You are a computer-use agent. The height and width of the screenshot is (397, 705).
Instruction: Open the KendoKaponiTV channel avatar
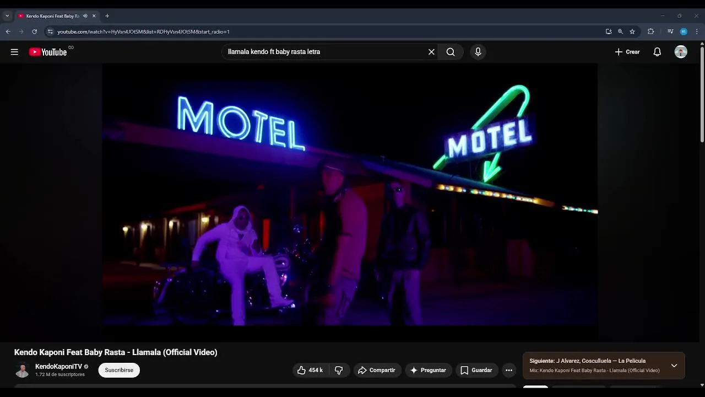[22, 370]
